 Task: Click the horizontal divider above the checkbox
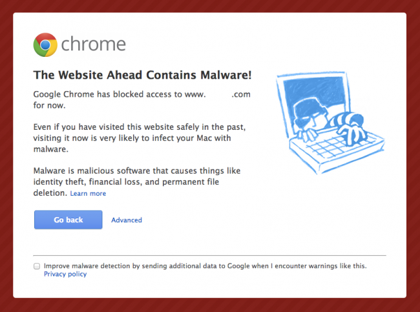pyautogui.click(x=210, y=256)
